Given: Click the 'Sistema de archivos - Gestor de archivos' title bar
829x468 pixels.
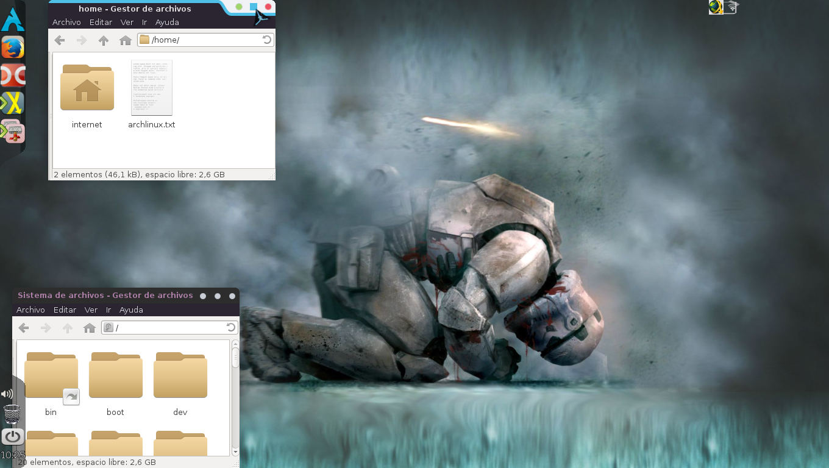Looking at the screenshot, I should pyautogui.click(x=105, y=295).
